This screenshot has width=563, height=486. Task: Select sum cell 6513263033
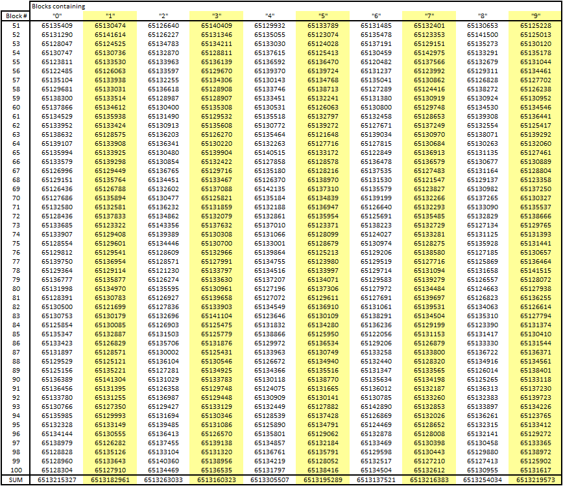click(x=163, y=480)
